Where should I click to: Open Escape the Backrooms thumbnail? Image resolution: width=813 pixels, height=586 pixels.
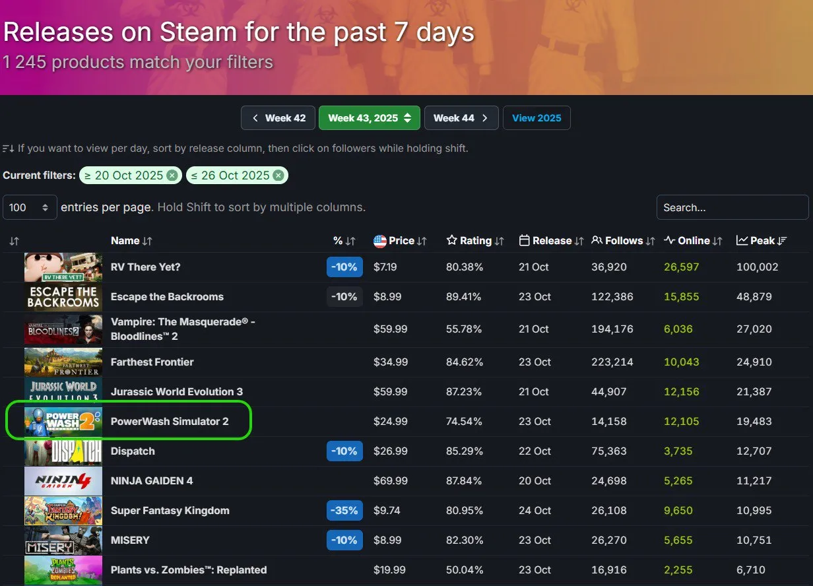pyautogui.click(x=63, y=297)
